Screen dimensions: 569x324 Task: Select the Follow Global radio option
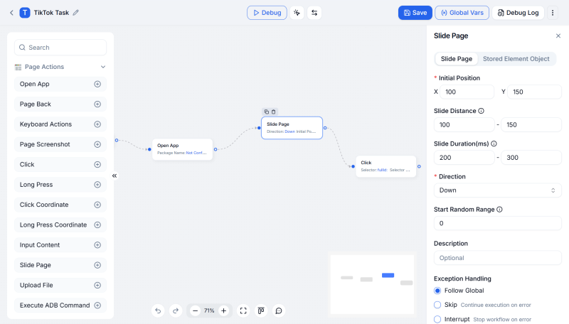[x=437, y=291]
